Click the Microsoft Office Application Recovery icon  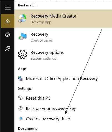coord(20,78)
